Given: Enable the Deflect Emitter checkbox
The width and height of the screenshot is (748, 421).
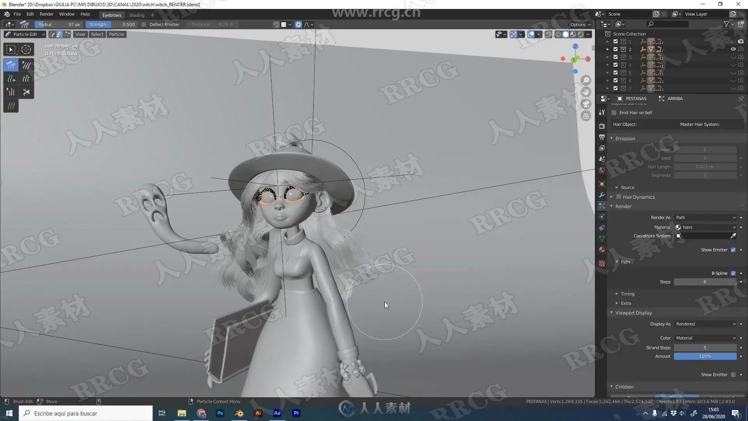Looking at the screenshot, I should pyautogui.click(x=144, y=25).
